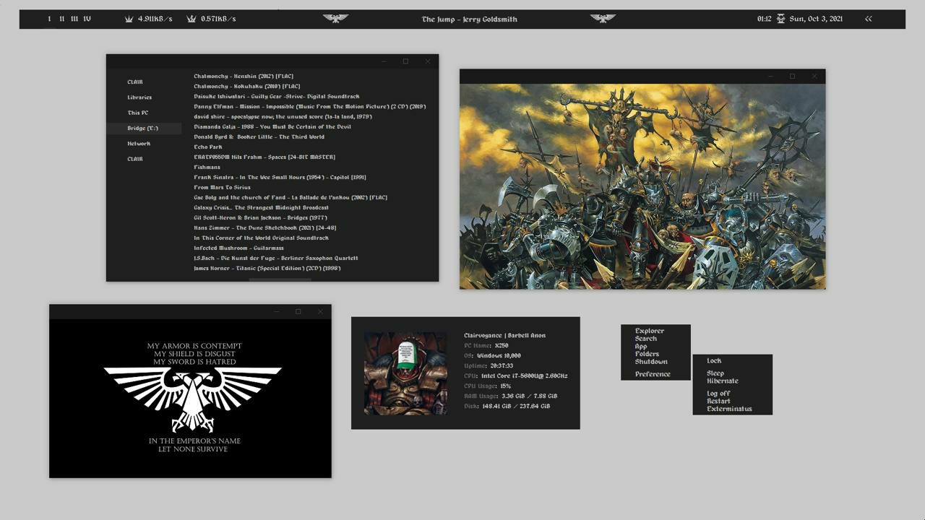Click the now playing title The Jump
Screen dimensions: 925x520
tap(469, 19)
